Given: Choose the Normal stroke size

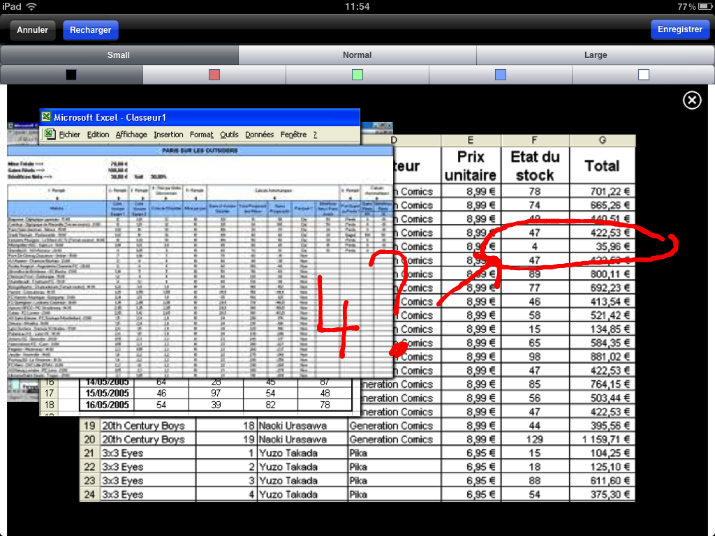Looking at the screenshot, I should tap(357, 54).
